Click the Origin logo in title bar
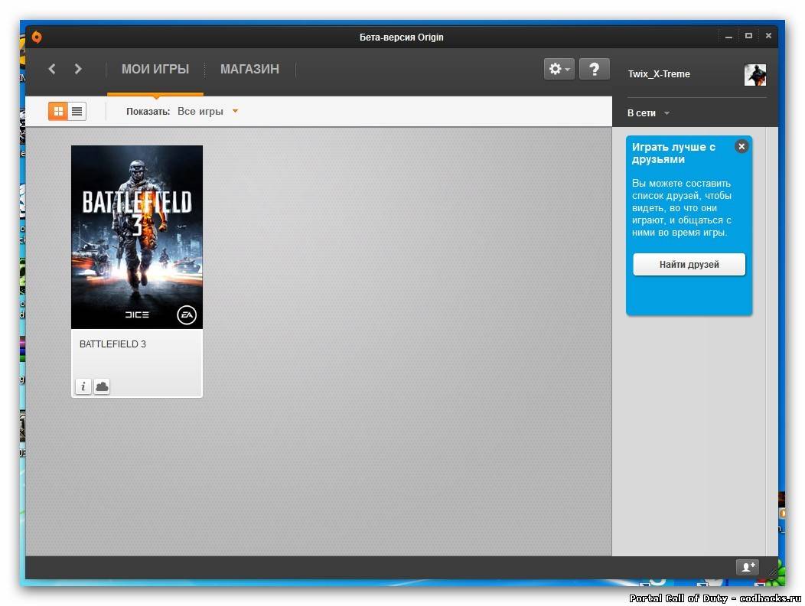Screen dimensions: 805x606 (x=37, y=37)
